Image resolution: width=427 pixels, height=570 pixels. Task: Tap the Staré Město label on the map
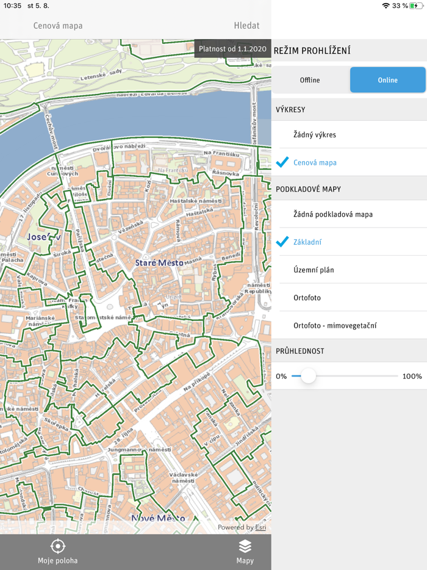coord(159,262)
